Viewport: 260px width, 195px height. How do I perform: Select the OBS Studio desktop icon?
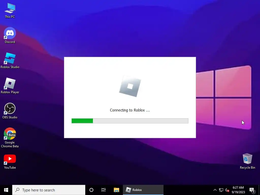tap(10, 111)
